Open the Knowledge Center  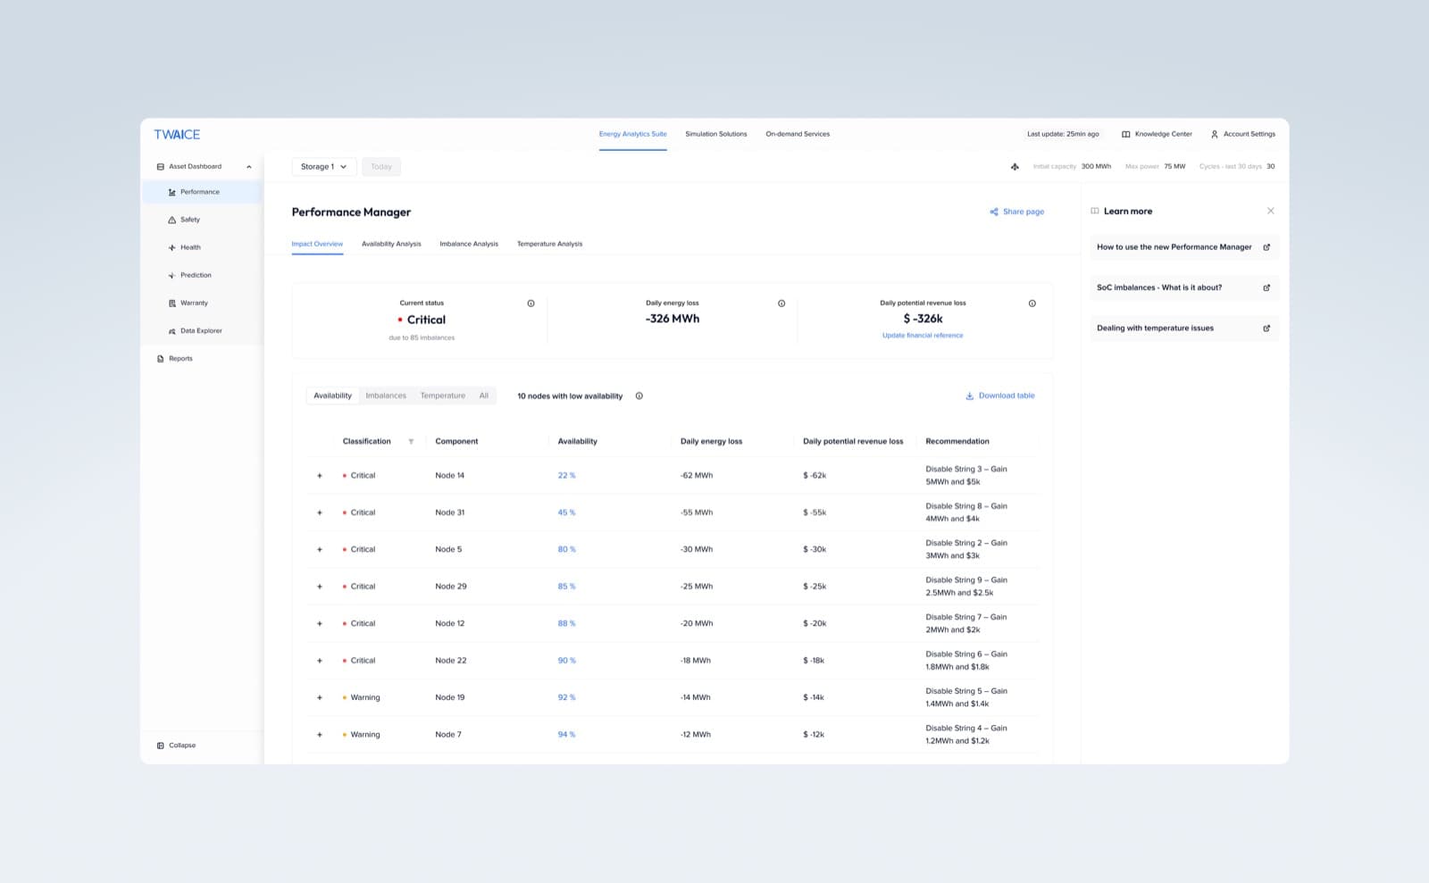tap(1157, 134)
